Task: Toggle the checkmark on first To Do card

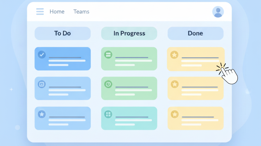Action: 42,54
